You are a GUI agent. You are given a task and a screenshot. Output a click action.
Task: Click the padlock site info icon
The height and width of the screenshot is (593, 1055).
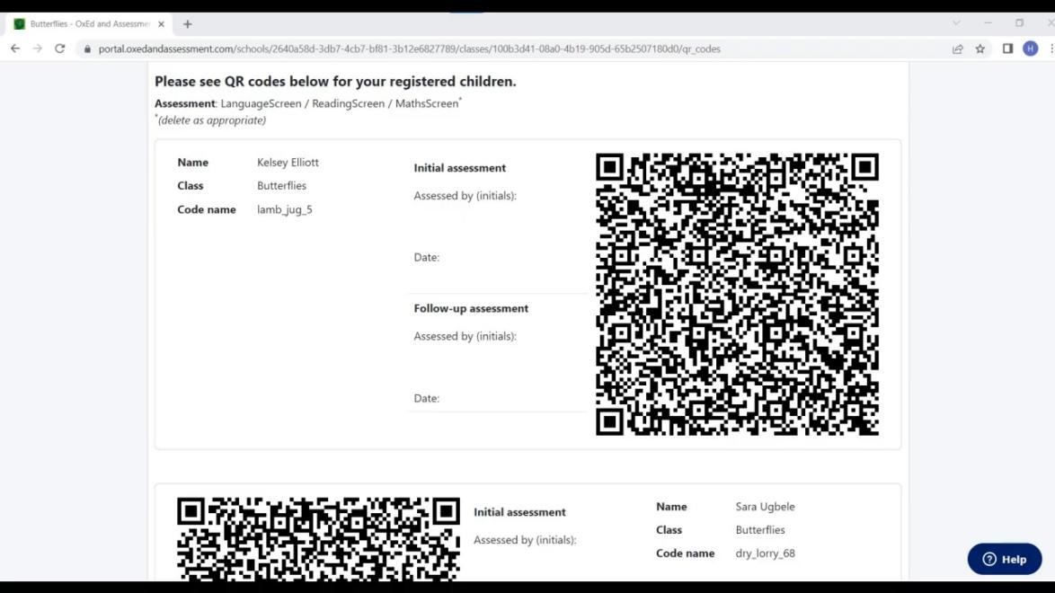tap(87, 49)
